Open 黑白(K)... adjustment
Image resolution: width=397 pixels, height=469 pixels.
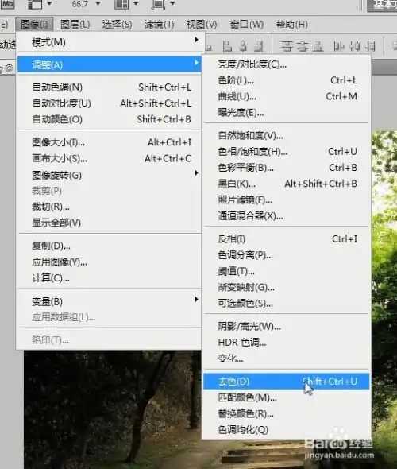[x=286, y=184]
